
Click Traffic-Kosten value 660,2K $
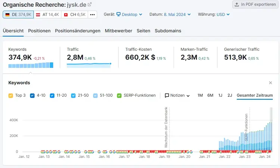140,57
